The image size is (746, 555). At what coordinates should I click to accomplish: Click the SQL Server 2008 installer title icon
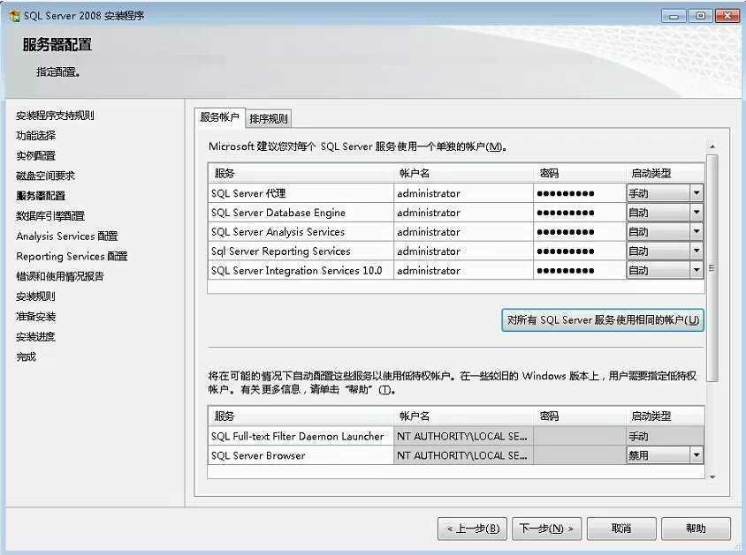point(14,16)
